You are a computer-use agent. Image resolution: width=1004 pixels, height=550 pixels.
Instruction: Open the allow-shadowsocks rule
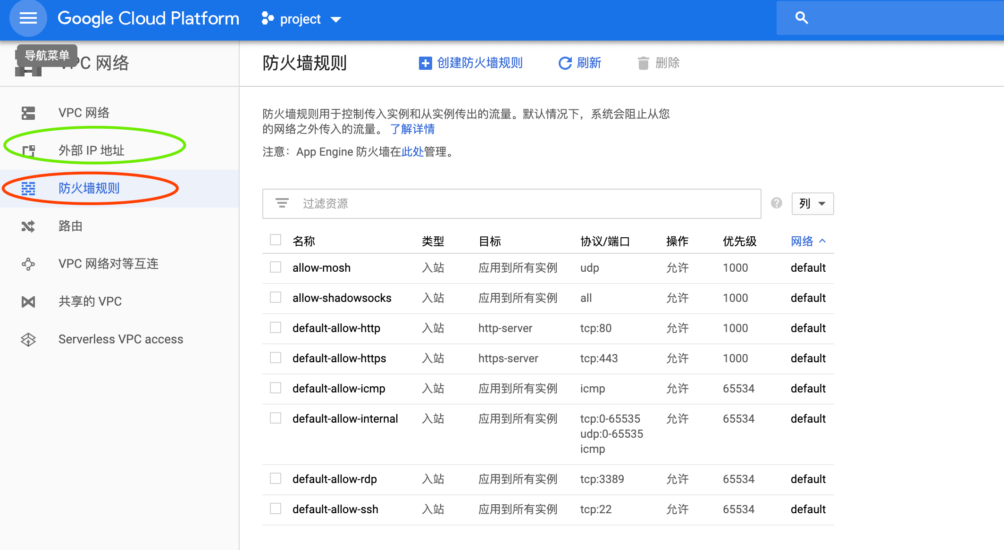pyautogui.click(x=342, y=298)
